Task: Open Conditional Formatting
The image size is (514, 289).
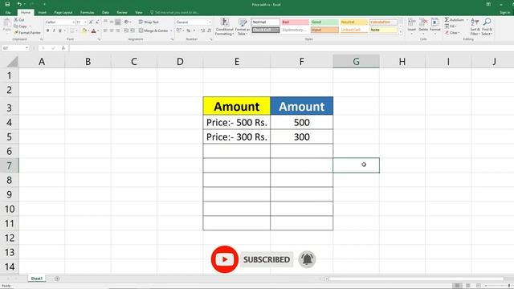Action: 225,26
